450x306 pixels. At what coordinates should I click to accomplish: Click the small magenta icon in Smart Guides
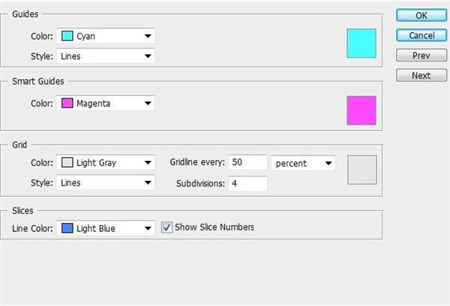point(67,103)
